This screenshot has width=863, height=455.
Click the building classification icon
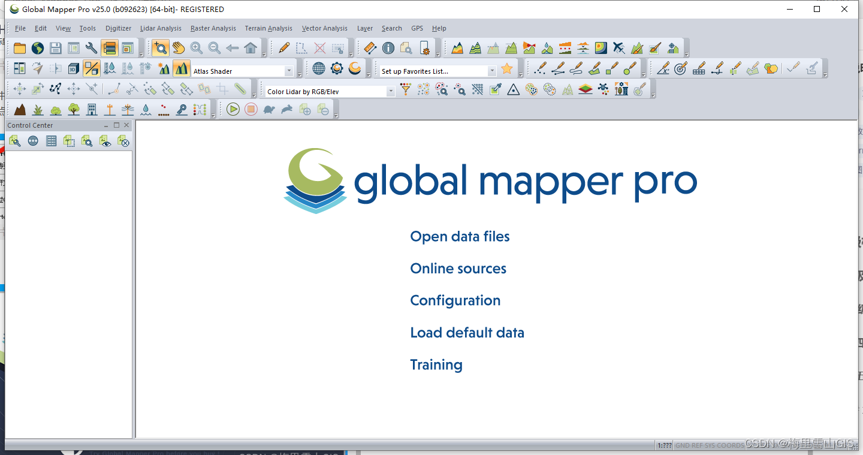click(x=92, y=110)
